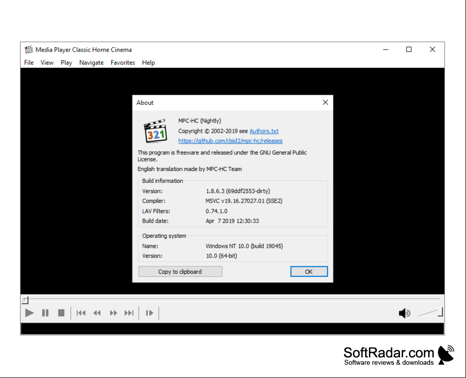Click the English translation credit line
Image resolution: width=466 pixels, height=378 pixels.
190,169
